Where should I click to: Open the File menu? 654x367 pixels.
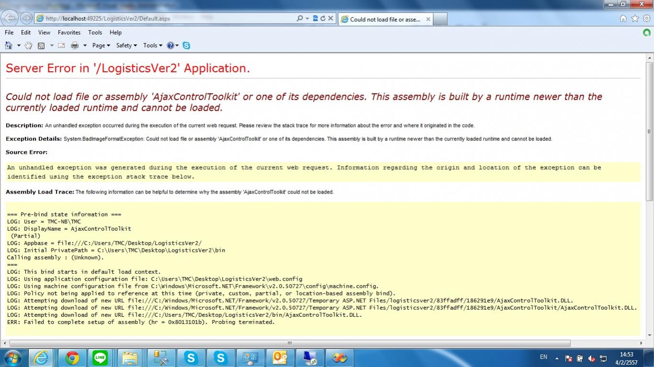coord(9,32)
